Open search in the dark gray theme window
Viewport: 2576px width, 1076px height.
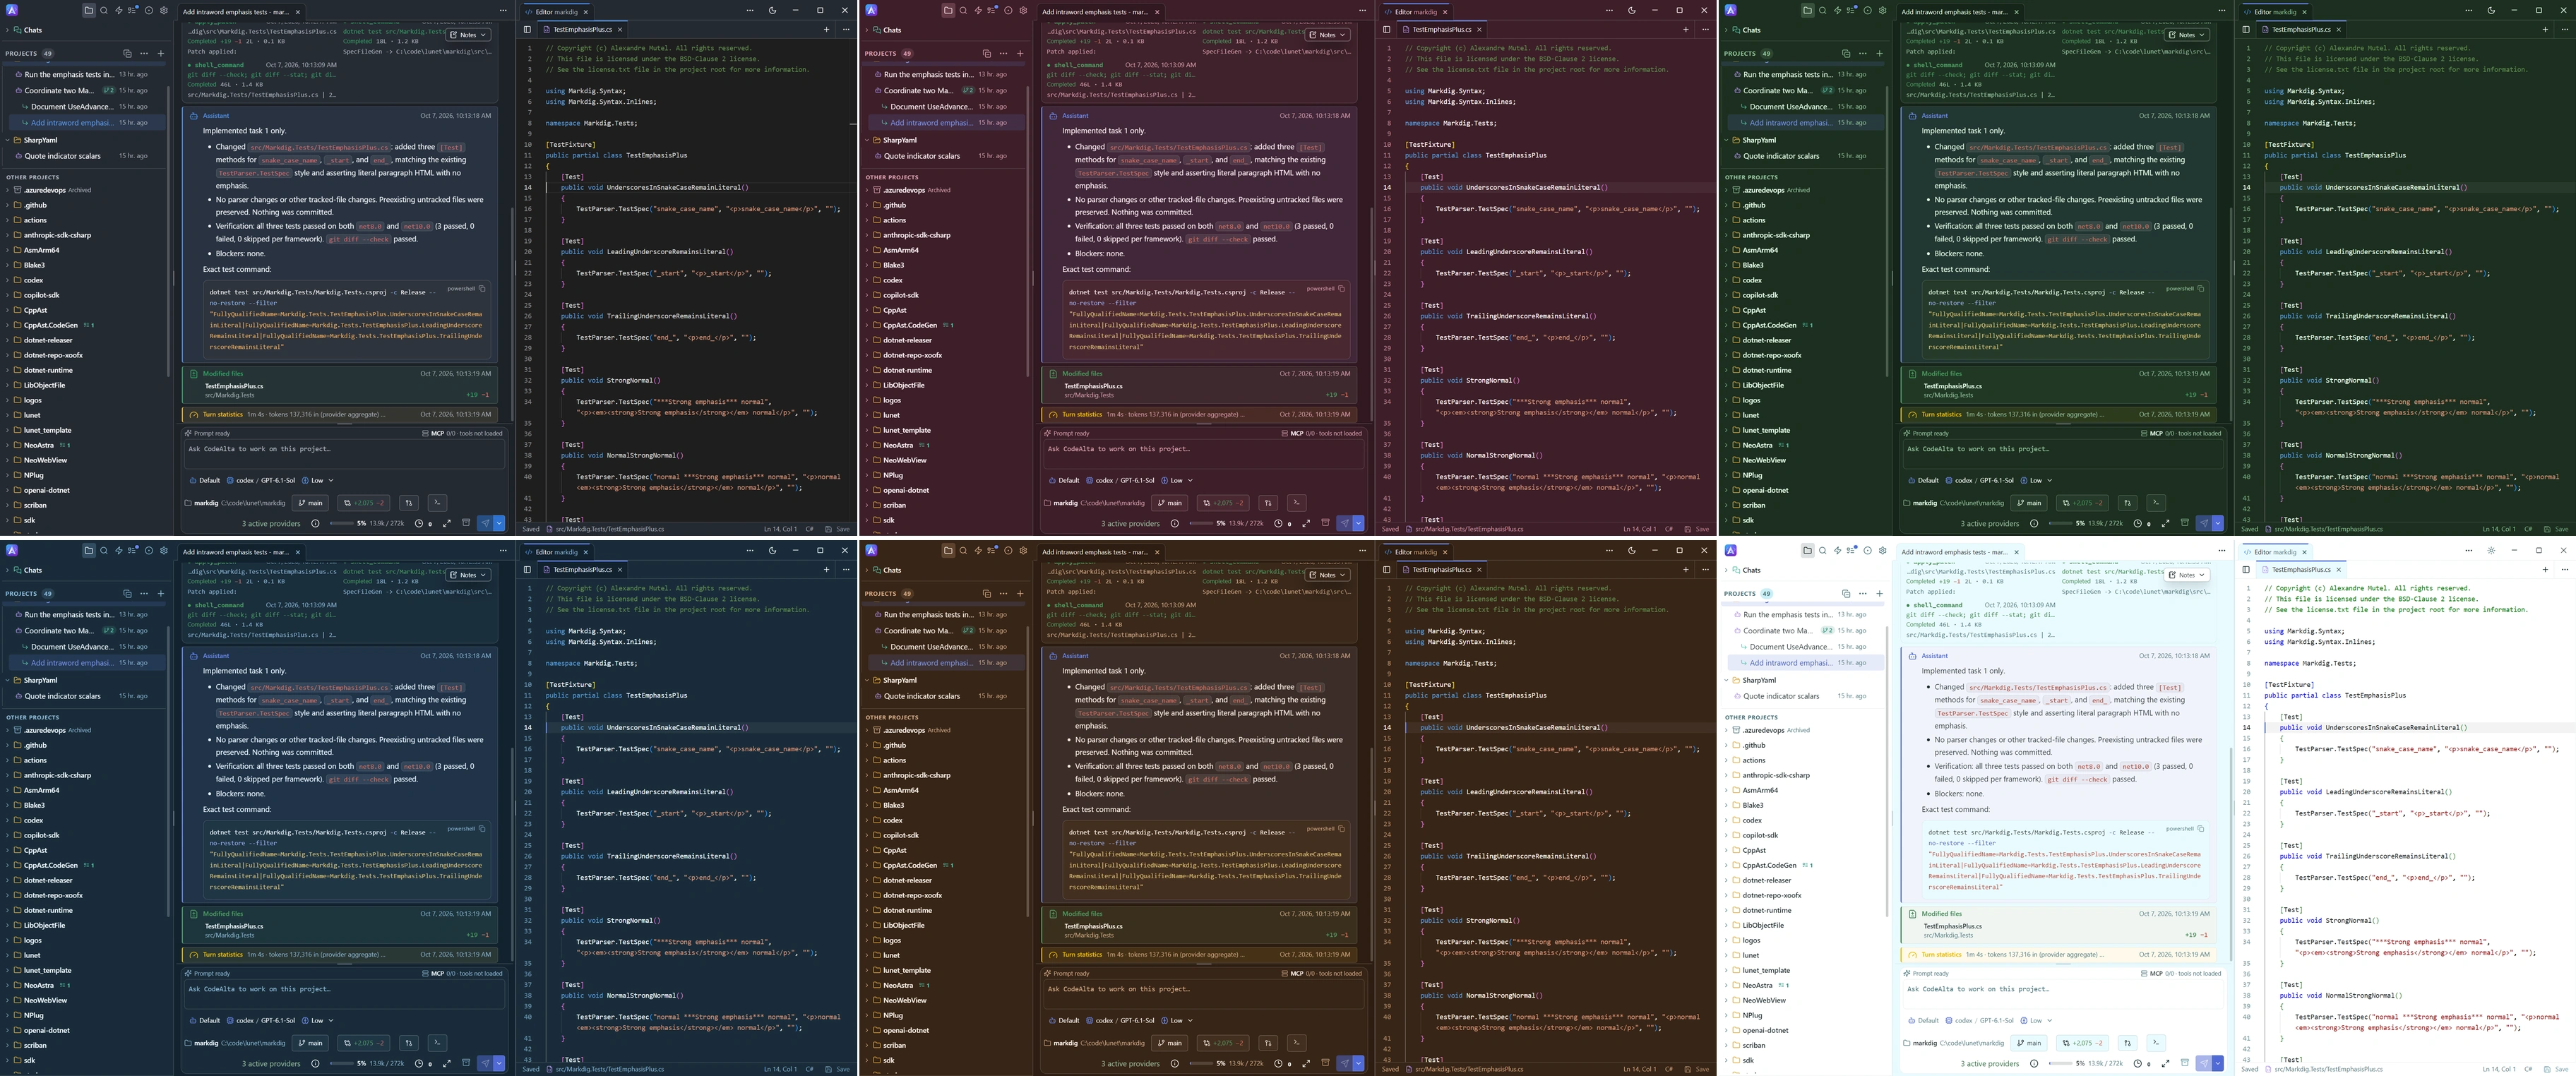tap(104, 10)
